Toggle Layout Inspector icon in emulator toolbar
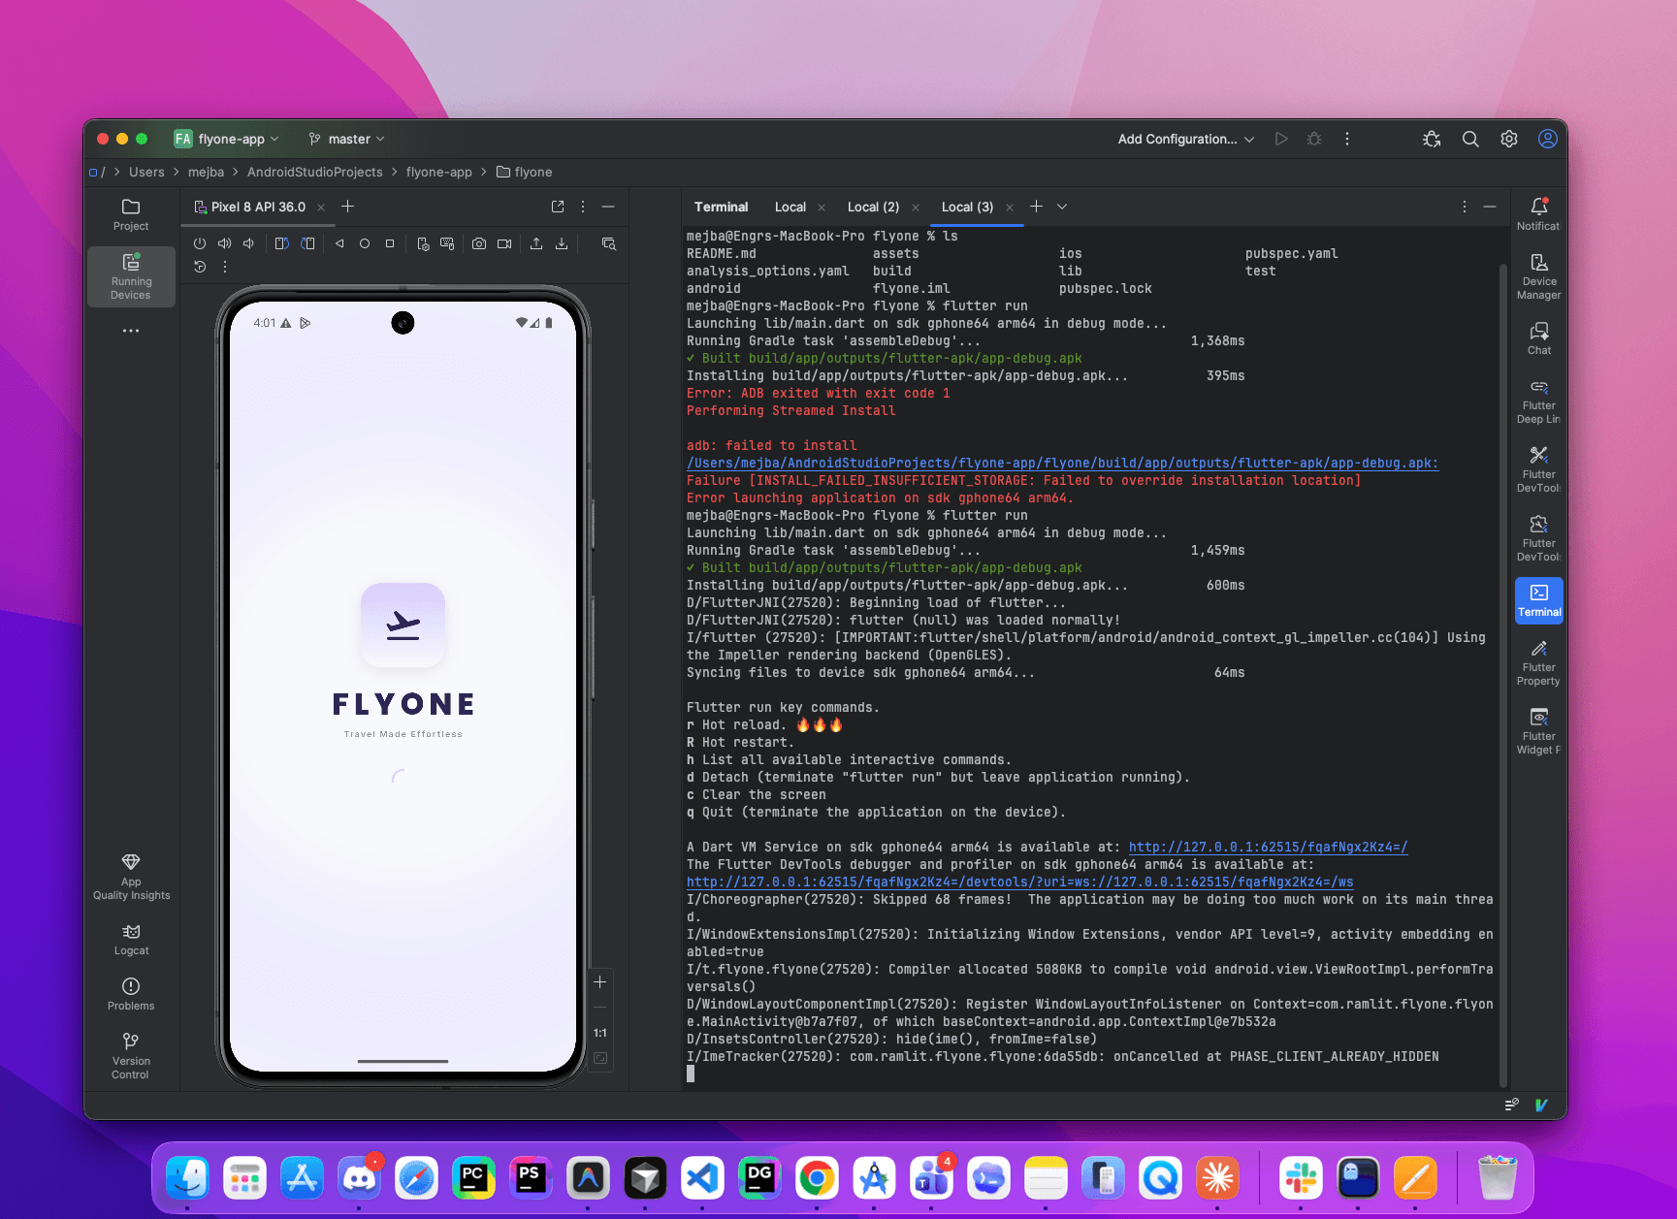This screenshot has height=1219, width=1677. pyautogui.click(x=609, y=243)
